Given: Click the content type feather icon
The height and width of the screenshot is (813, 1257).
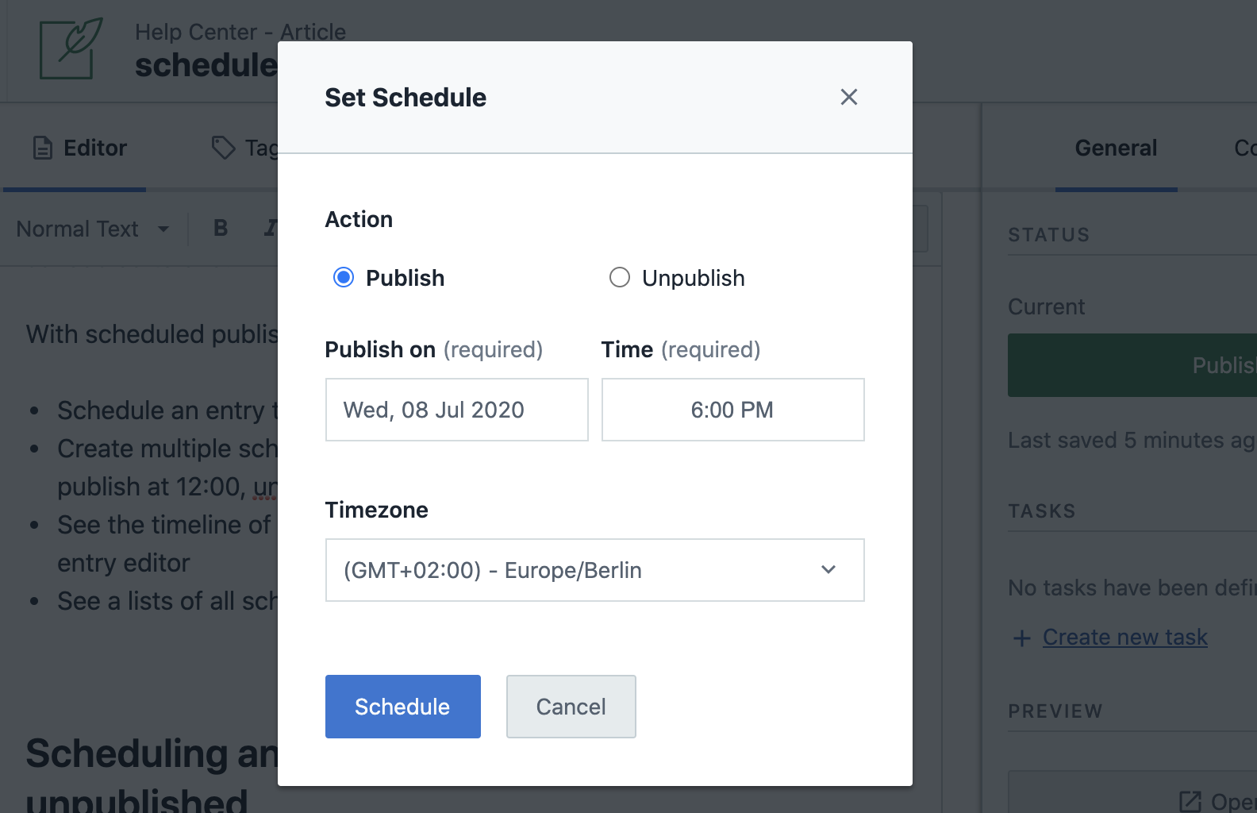Looking at the screenshot, I should point(71,48).
